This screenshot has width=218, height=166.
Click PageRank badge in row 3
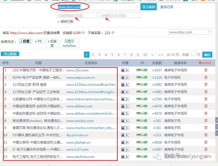(142, 84)
